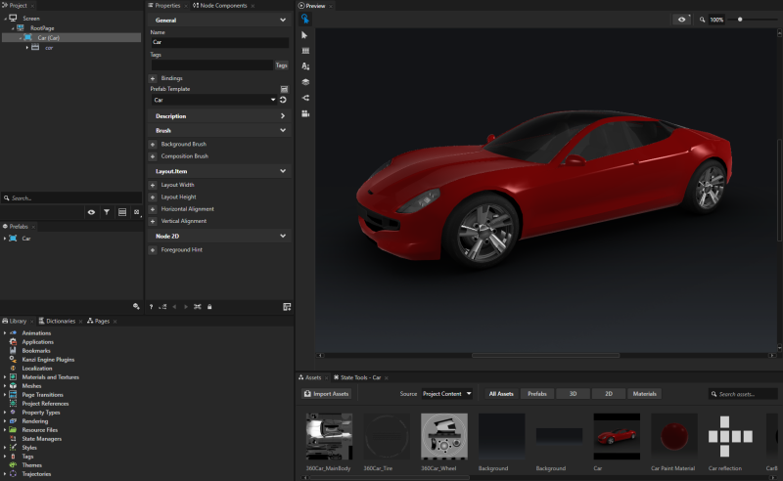Click the zoom magnifier icon in Preview
This screenshot has width=783, height=481.
point(702,20)
